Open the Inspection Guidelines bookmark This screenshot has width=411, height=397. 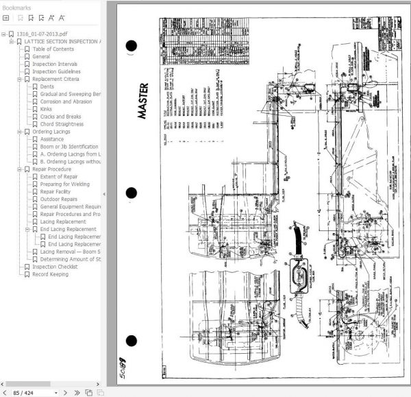point(56,71)
